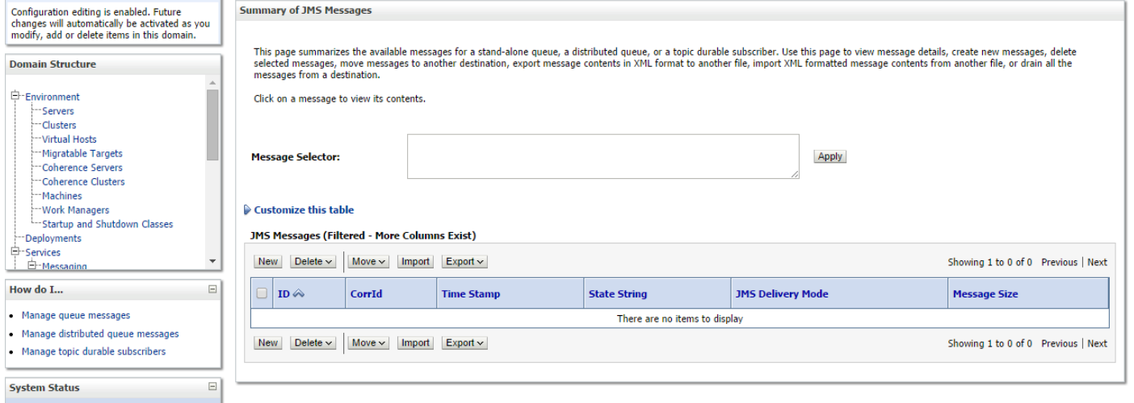The image size is (1134, 403).
Task: Click the ID column sort arrow icon
Action: (x=298, y=294)
